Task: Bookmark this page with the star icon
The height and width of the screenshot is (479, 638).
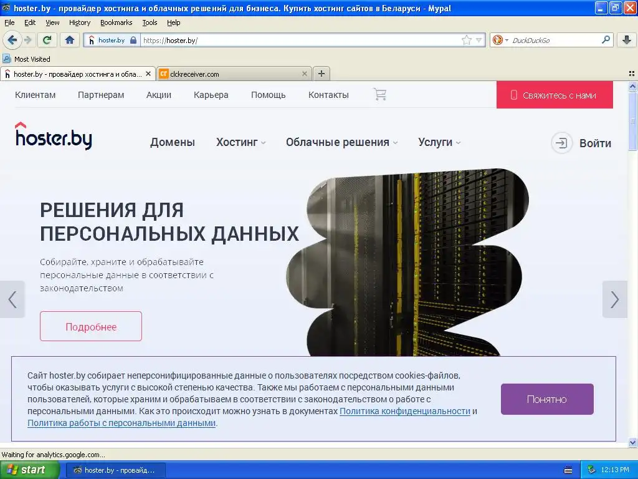Action: (x=466, y=40)
